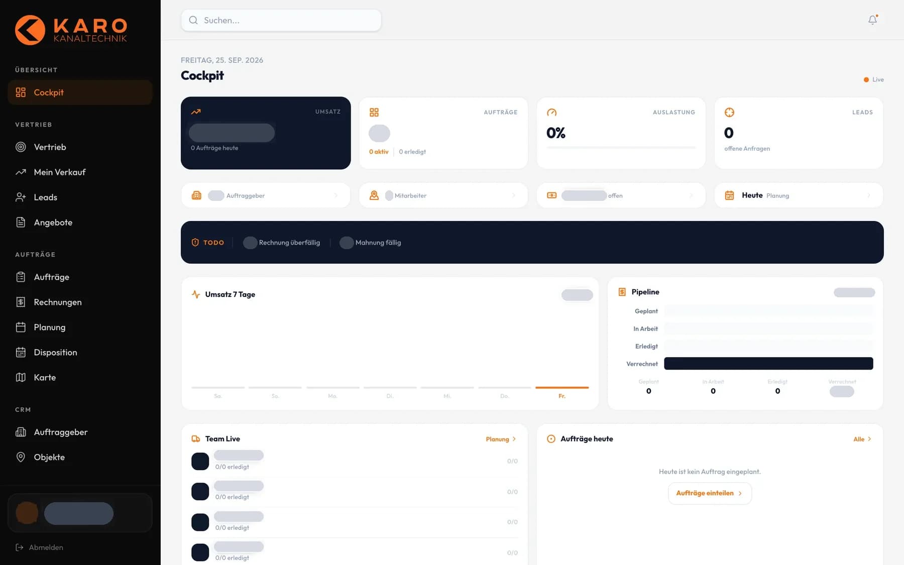Viewport: 904px width, 565px height.
Task: Focus the Suchen search field
Action: coord(281,20)
